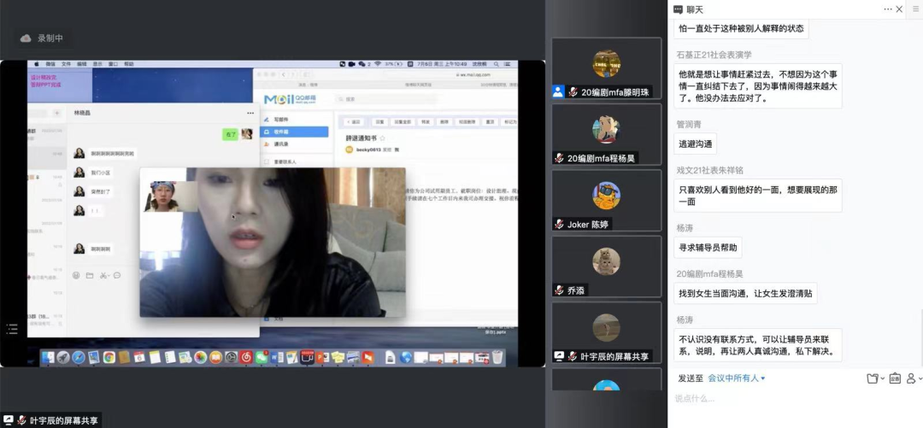Image resolution: width=923 pixels, height=428 pixels.
Task: Click the QQ Mail search field
Action: (x=386, y=99)
